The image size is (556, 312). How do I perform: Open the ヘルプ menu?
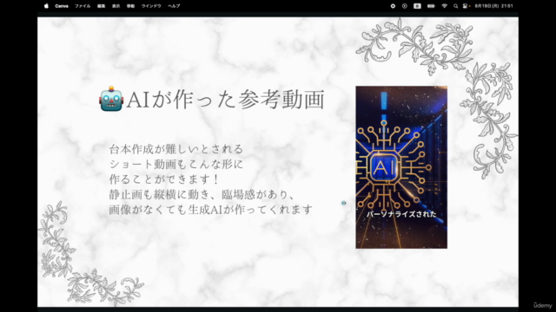click(174, 6)
